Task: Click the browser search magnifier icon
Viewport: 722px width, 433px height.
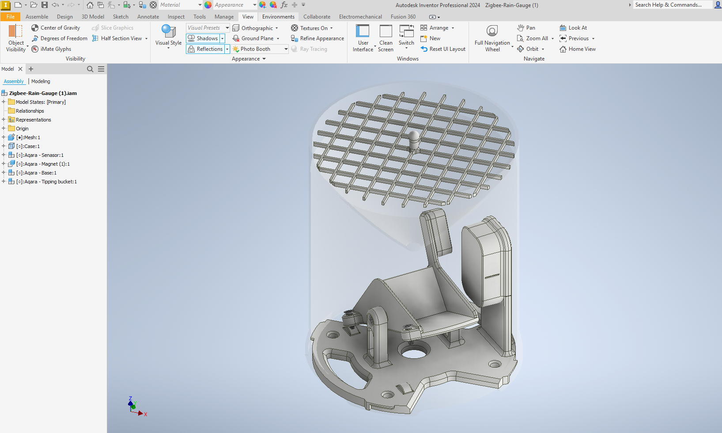Action: [90, 69]
